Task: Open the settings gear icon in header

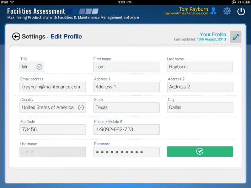Action: (227, 11)
